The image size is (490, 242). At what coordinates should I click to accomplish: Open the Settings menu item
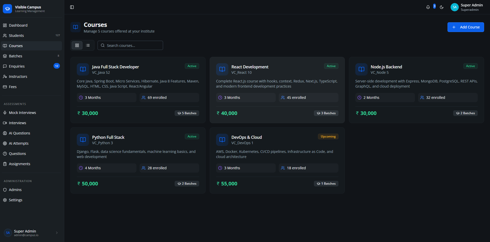click(15, 200)
